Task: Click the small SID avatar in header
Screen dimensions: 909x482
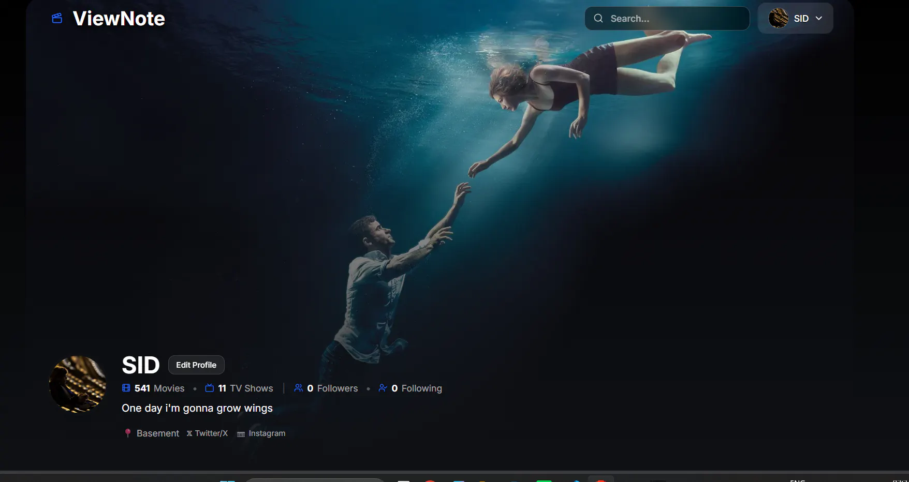Action: 779,18
